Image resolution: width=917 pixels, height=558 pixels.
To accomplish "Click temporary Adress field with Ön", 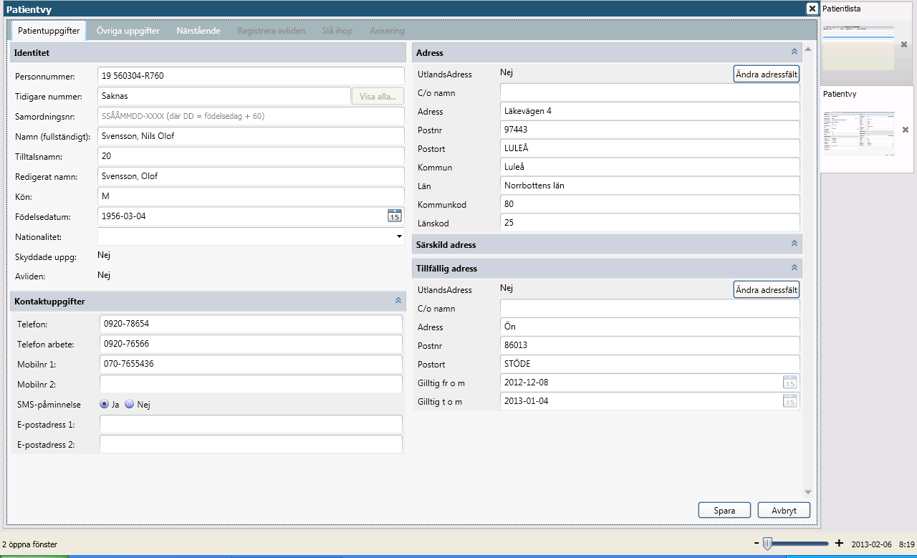I will [x=650, y=327].
